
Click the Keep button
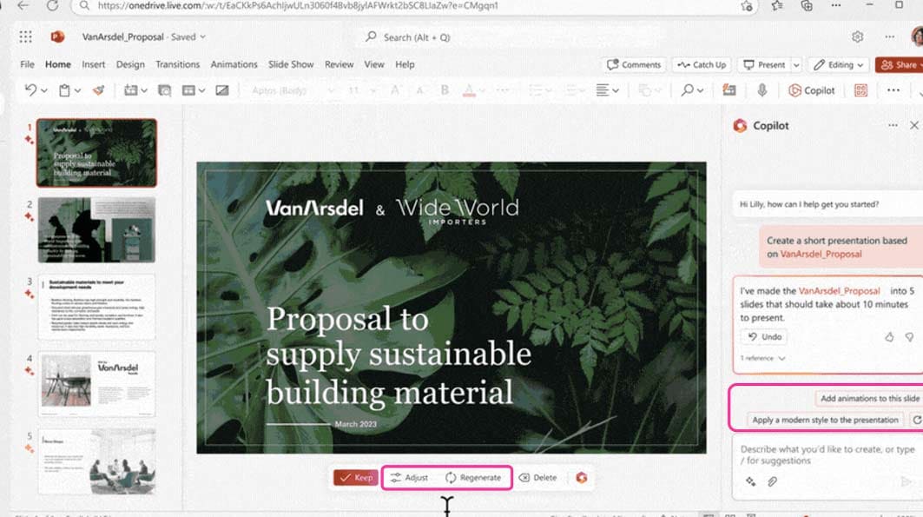tap(355, 478)
